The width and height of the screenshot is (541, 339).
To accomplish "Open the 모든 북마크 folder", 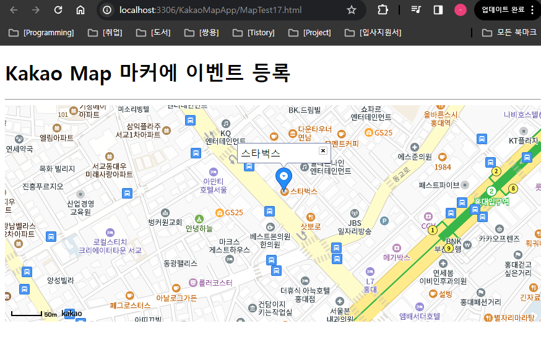I will pos(509,33).
